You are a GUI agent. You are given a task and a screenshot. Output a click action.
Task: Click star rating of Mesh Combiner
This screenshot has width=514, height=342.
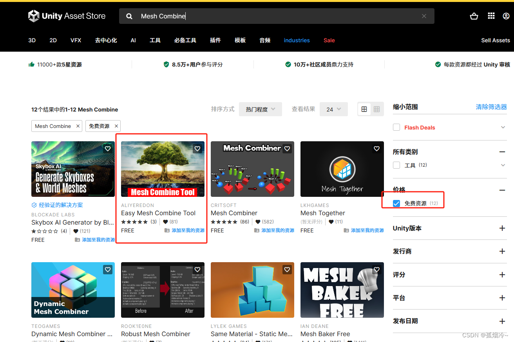point(224,222)
